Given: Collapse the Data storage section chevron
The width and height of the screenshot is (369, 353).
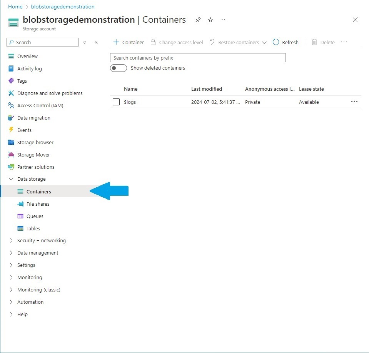Looking at the screenshot, I should coord(11,179).
